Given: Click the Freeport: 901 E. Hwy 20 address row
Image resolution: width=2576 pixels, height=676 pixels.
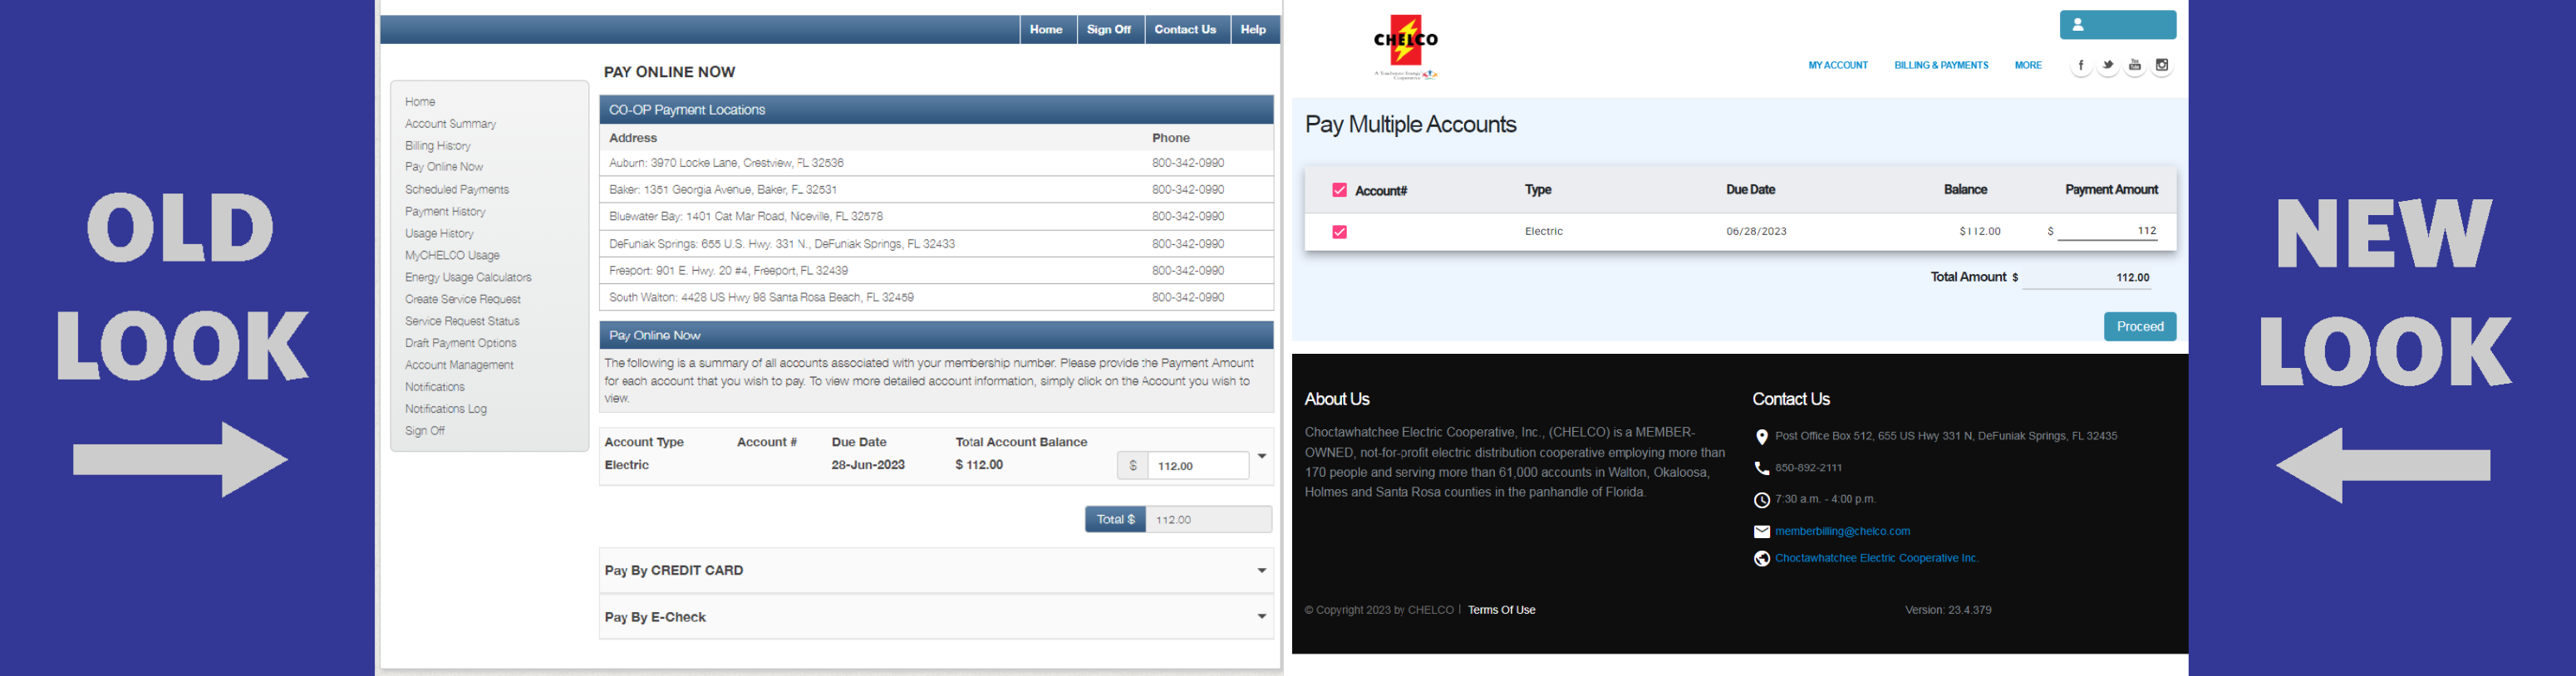Looking at the screenshot, I should coord(936,271).
